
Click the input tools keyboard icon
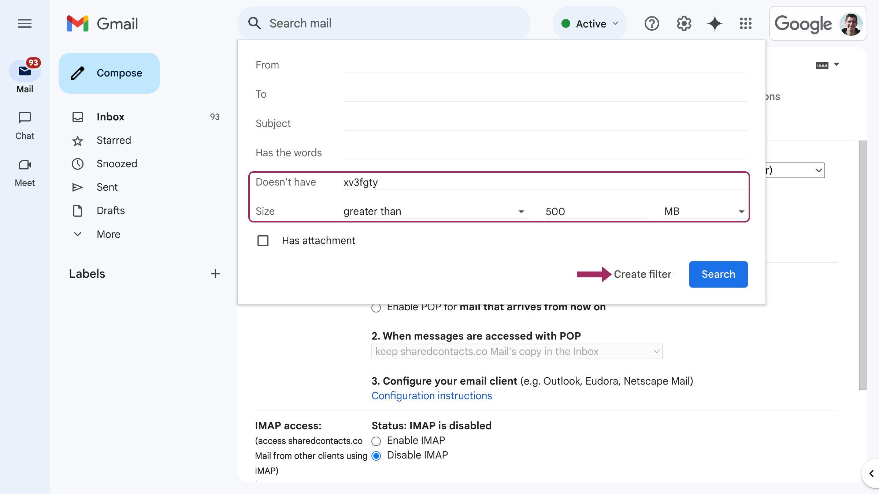(822, 65)
